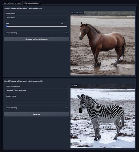Click 'Generate and extract features' button
Viewport: 139px width, 152px height.
coord(36,39)
